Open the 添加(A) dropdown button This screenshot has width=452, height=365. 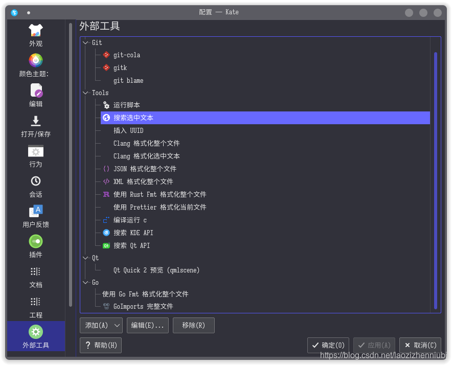tap(101, 325)
